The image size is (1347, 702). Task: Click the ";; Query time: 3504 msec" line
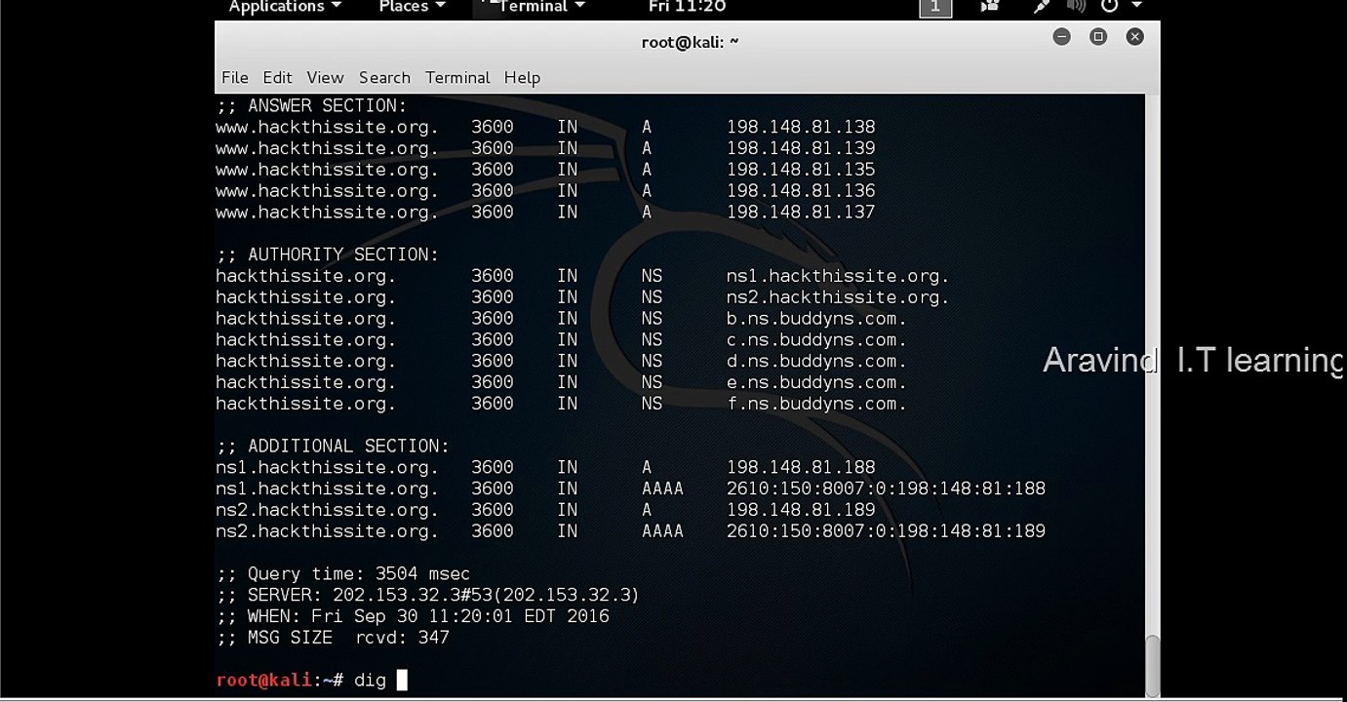pos(343,574)
